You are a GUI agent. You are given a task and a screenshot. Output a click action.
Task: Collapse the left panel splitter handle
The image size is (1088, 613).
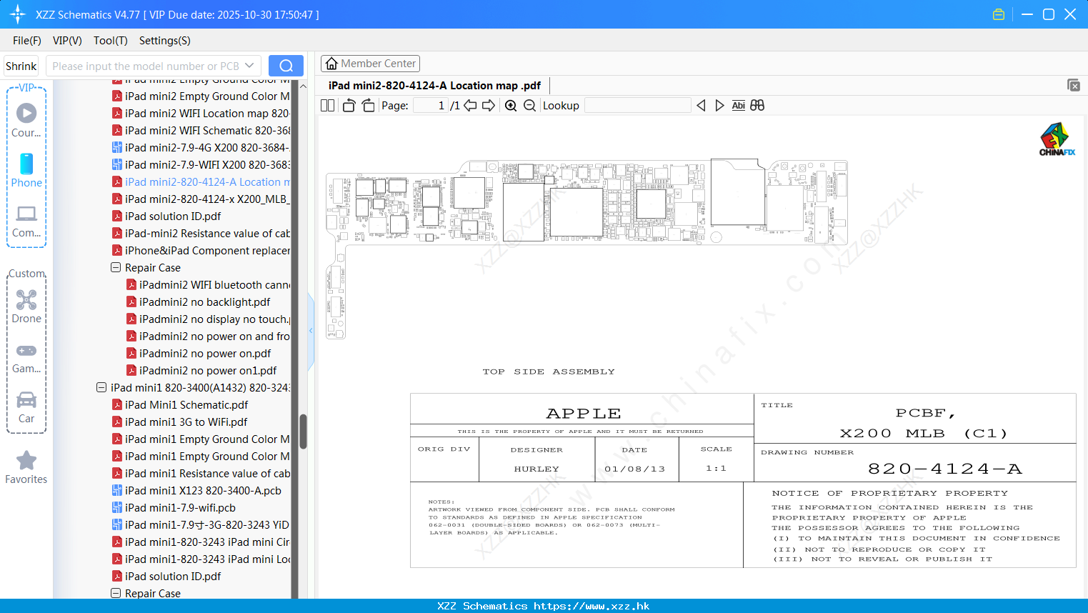[x=311, y=330]
